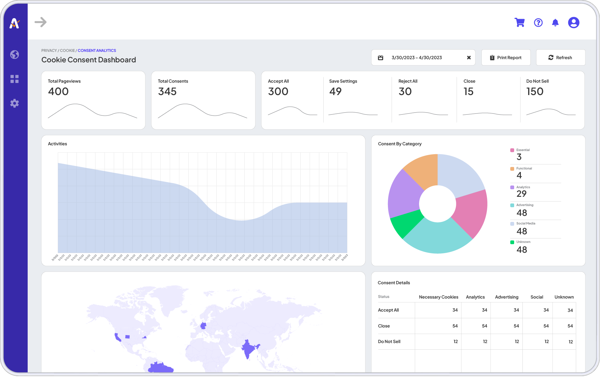Click Accept All row label in table
Screen dimensions: 600x385
[x=388, y=310]
